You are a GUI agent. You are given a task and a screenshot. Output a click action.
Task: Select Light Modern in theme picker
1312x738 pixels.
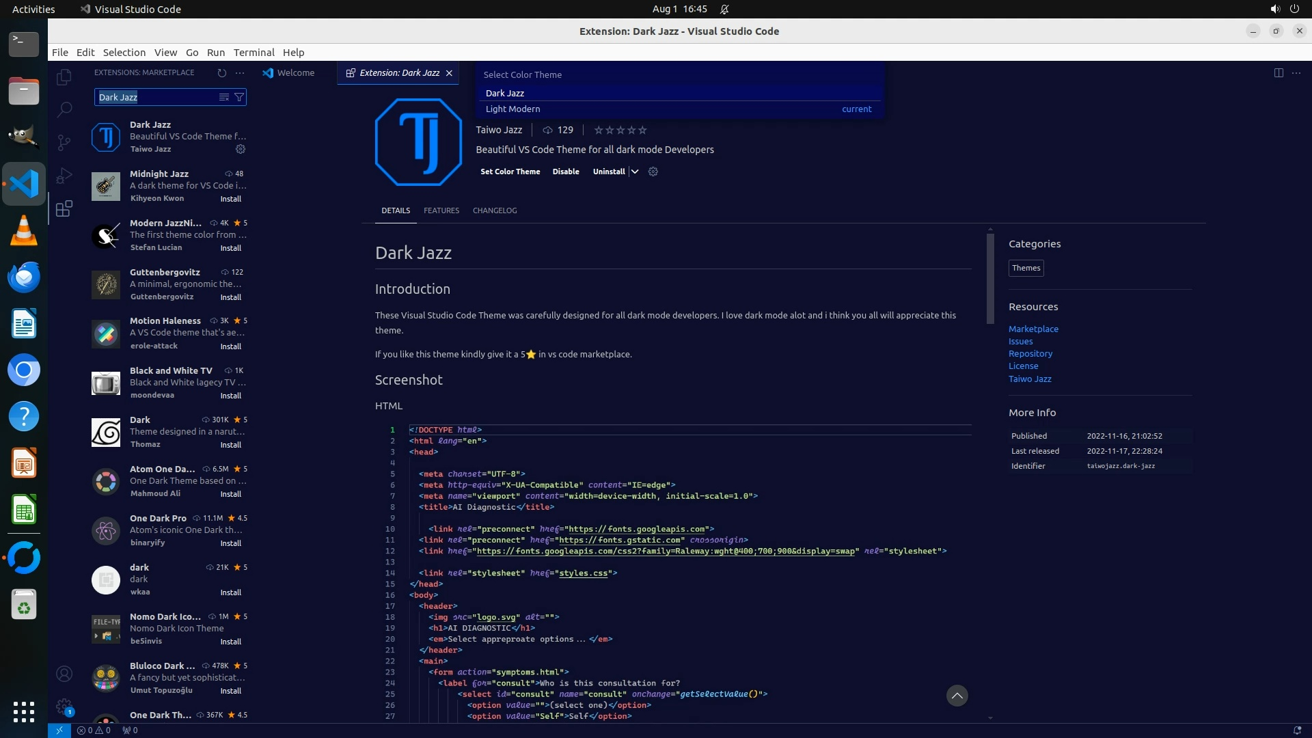(x=512, y=109)
